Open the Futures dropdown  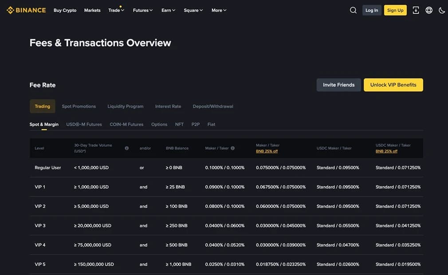pyautogui.click(x=142, y=10)
